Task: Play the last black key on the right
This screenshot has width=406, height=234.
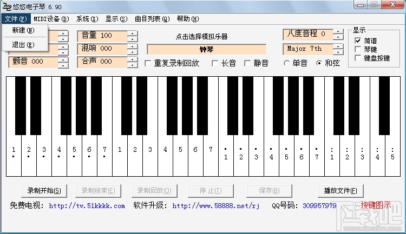Action: [384, 106]
